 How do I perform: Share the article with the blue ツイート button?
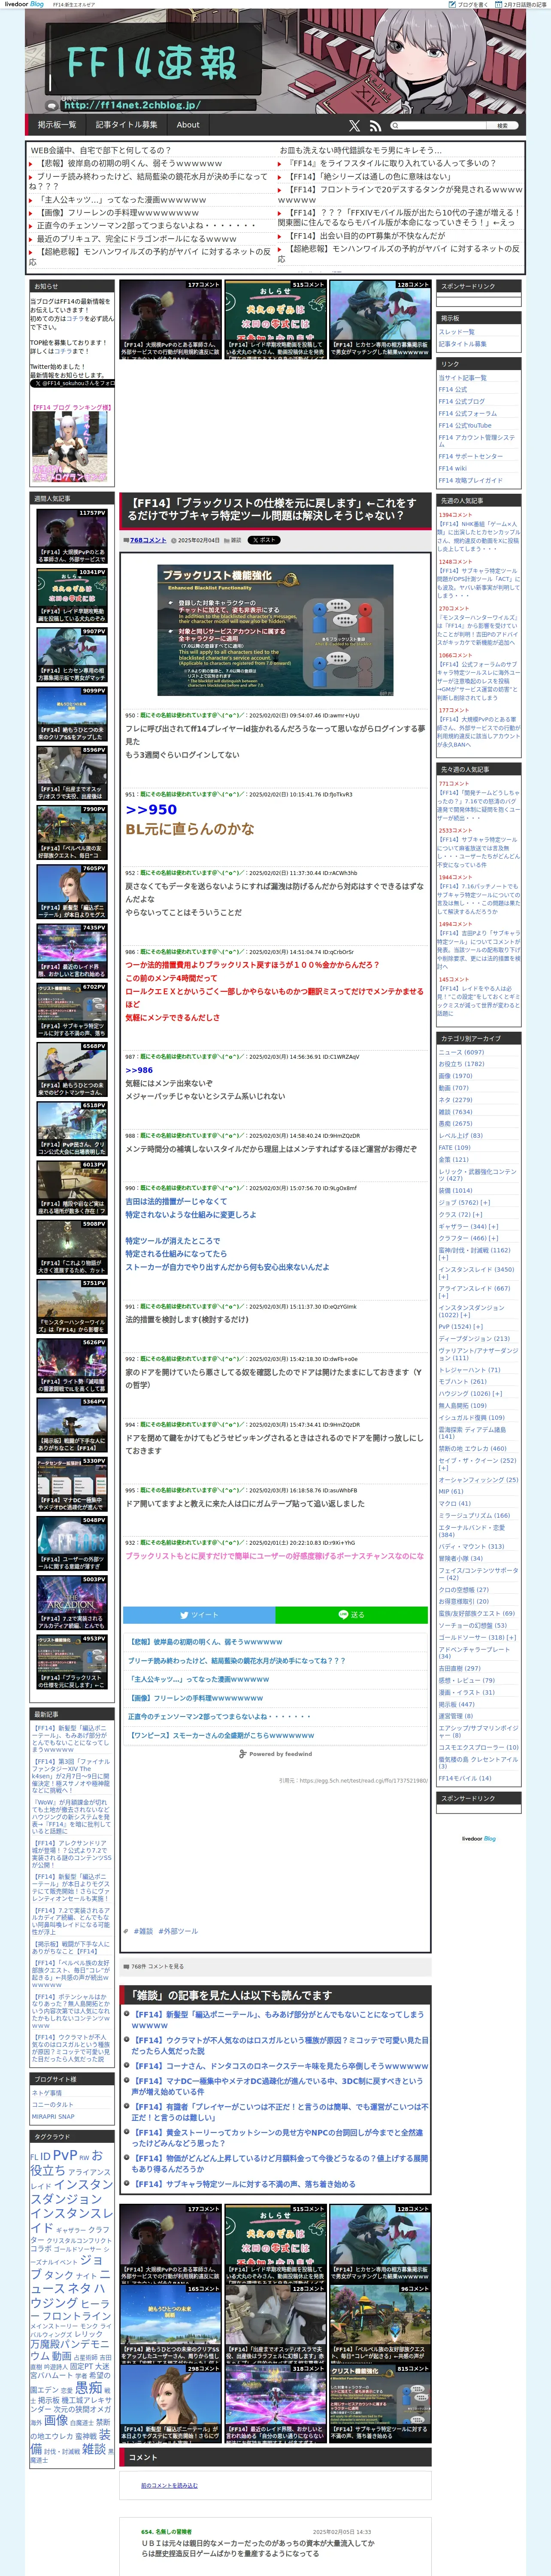click(x=199, y=1615)
